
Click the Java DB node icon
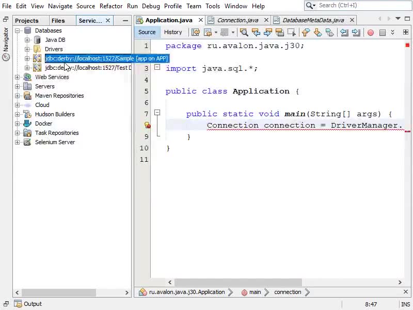pos(37,40)
